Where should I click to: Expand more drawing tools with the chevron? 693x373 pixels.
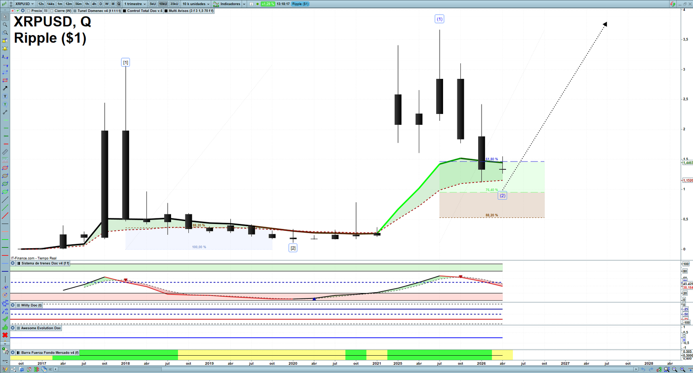pyautogui.click(x=5, y=343)
